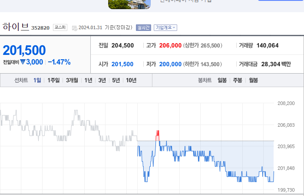Click the 208,200 axis label

coord(286,103)
